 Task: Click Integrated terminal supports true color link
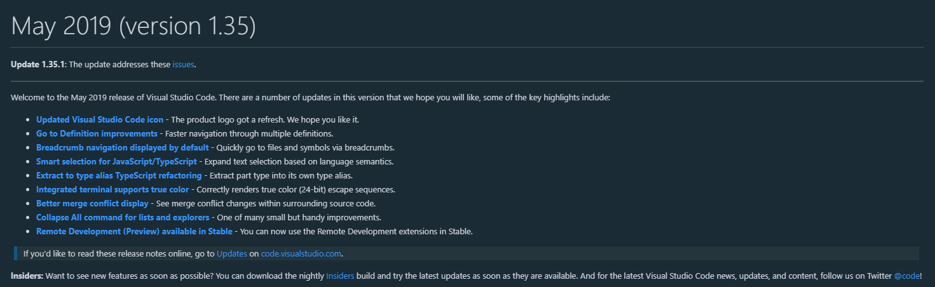[113, 189]
